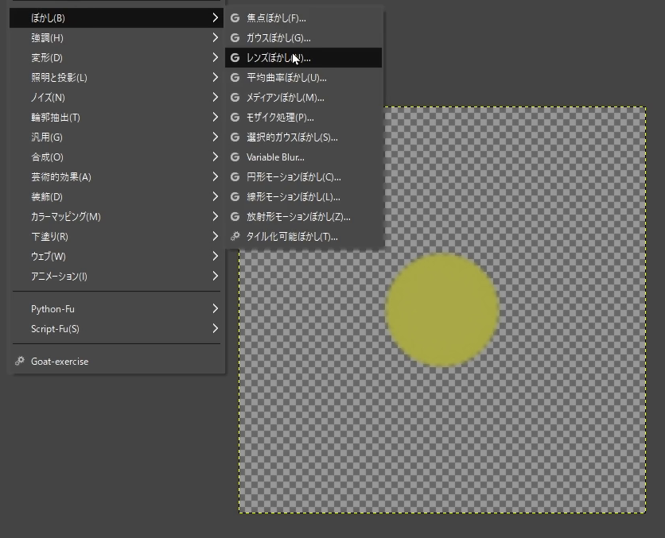Run the Goat-exercise plug-in
The height and width of the screenshot is (538, 665).
pos(117,362)
